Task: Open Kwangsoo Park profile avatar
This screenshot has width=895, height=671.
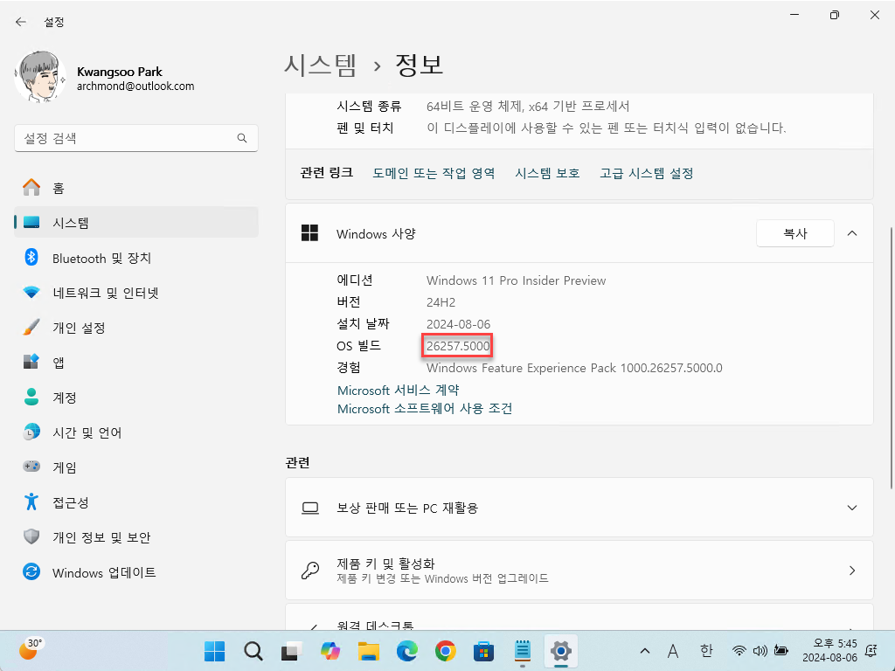Action: [39, 77]
